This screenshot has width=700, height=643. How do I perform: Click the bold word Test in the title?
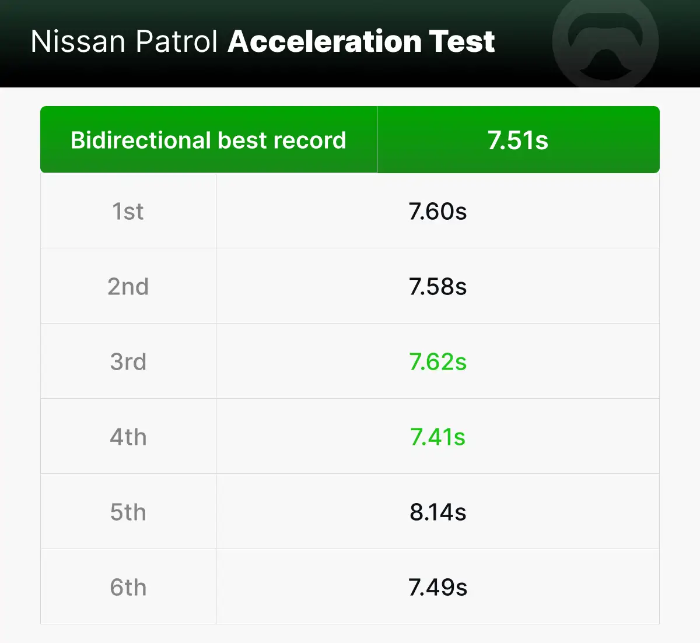(462, 42)
